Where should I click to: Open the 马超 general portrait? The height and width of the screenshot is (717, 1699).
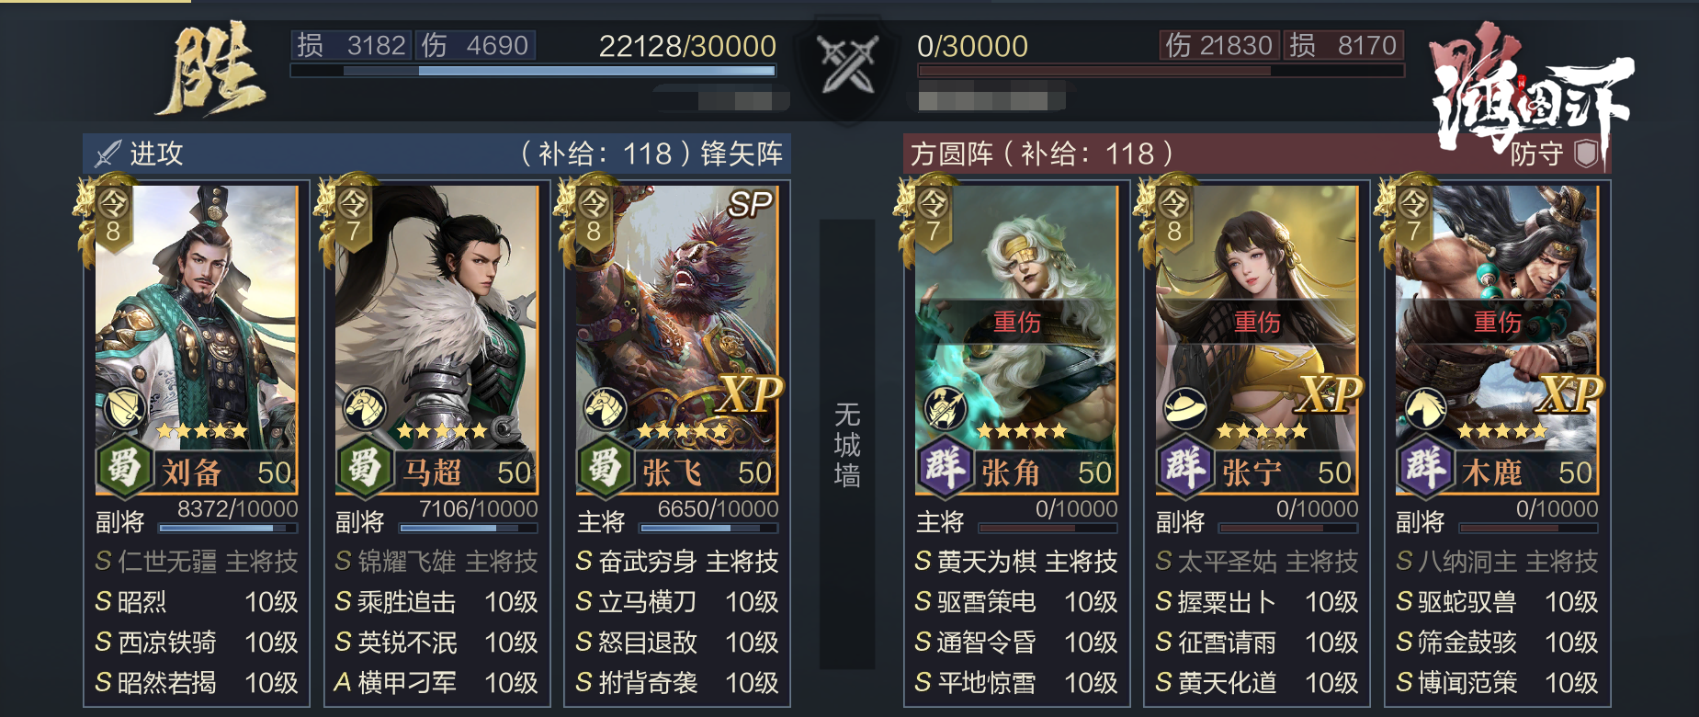[x=436, y=312]
